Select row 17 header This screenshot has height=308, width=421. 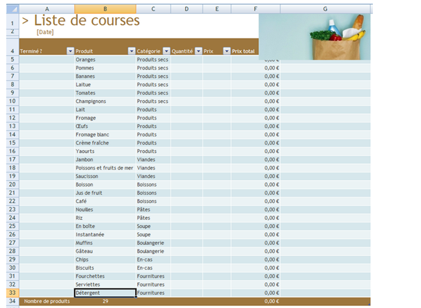point(13,159)
